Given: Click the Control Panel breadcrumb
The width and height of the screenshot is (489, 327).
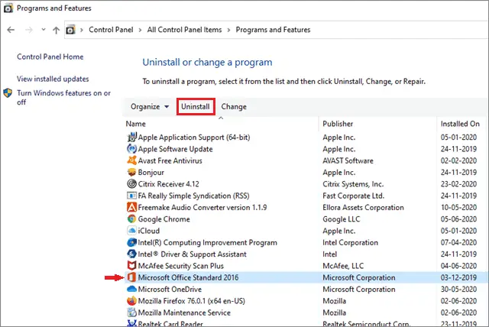Looking at the screenshot, I should [111, 30].
